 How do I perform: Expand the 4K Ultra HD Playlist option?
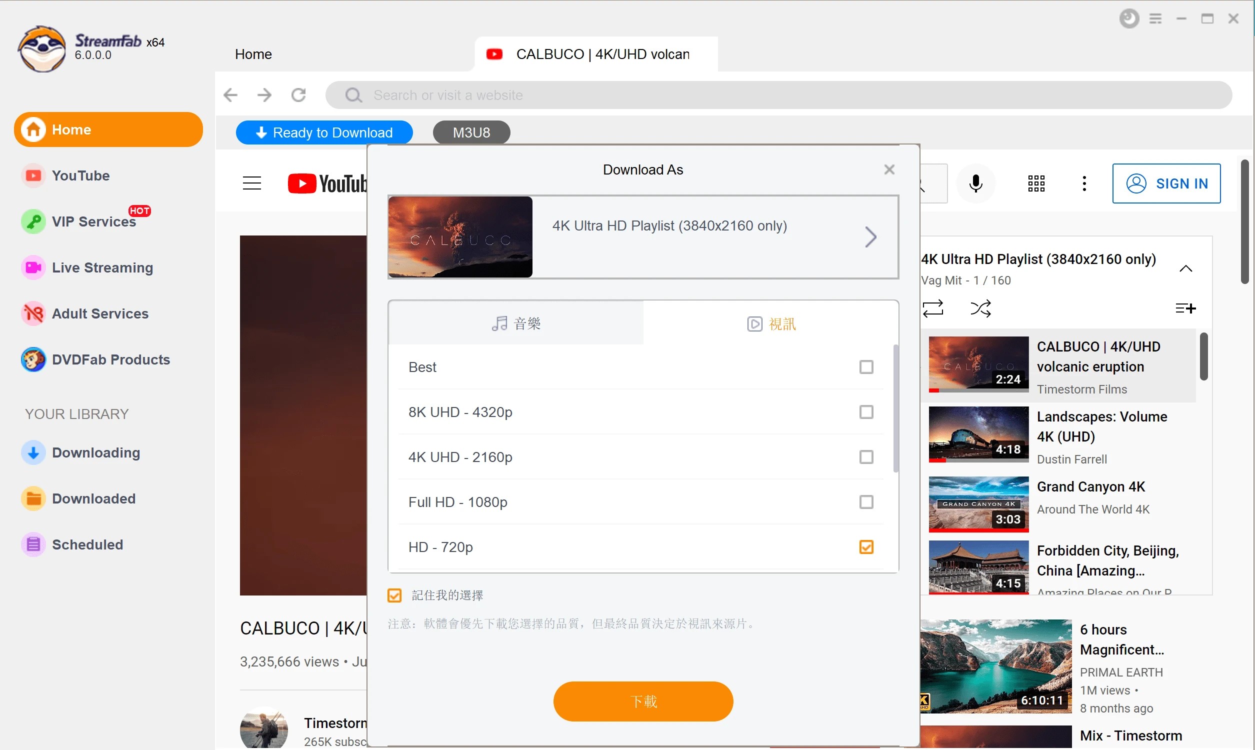[871, 236]
